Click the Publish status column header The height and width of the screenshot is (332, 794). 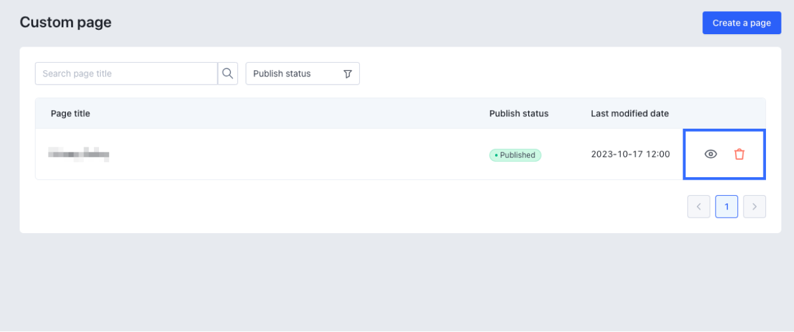pos(519,113)
